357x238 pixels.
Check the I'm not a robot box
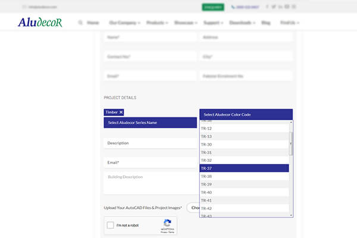111,226
